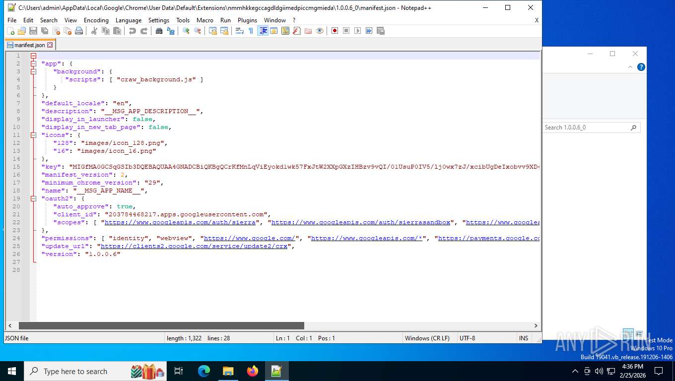Image resolution: width=675 pixels, height=381 pixels.
Task: Open the Encoding menu
Action: pyautogui.click(x=96, y=20)
